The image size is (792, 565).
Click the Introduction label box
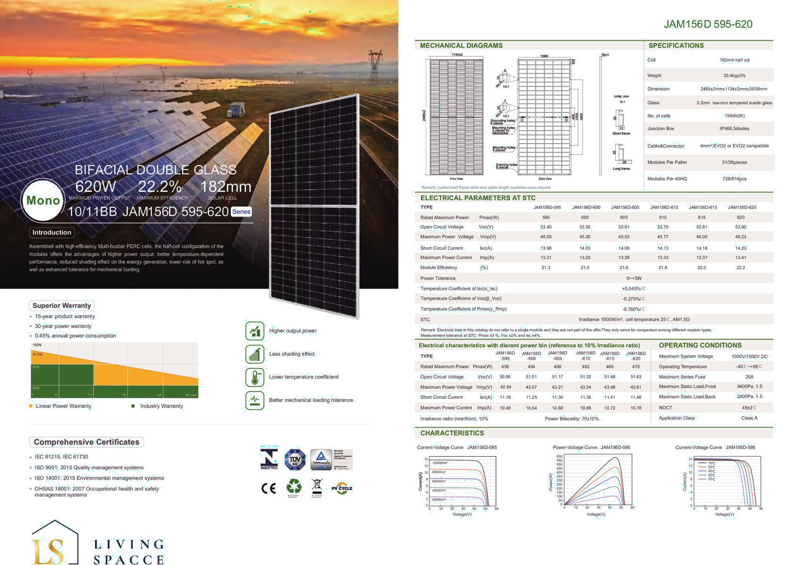point(52,233)
